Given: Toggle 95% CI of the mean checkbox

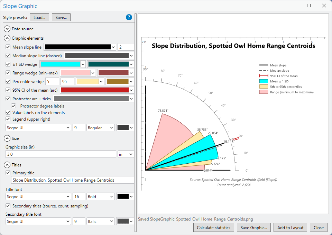Looking at the screenshot, I should tap(8, 90).
